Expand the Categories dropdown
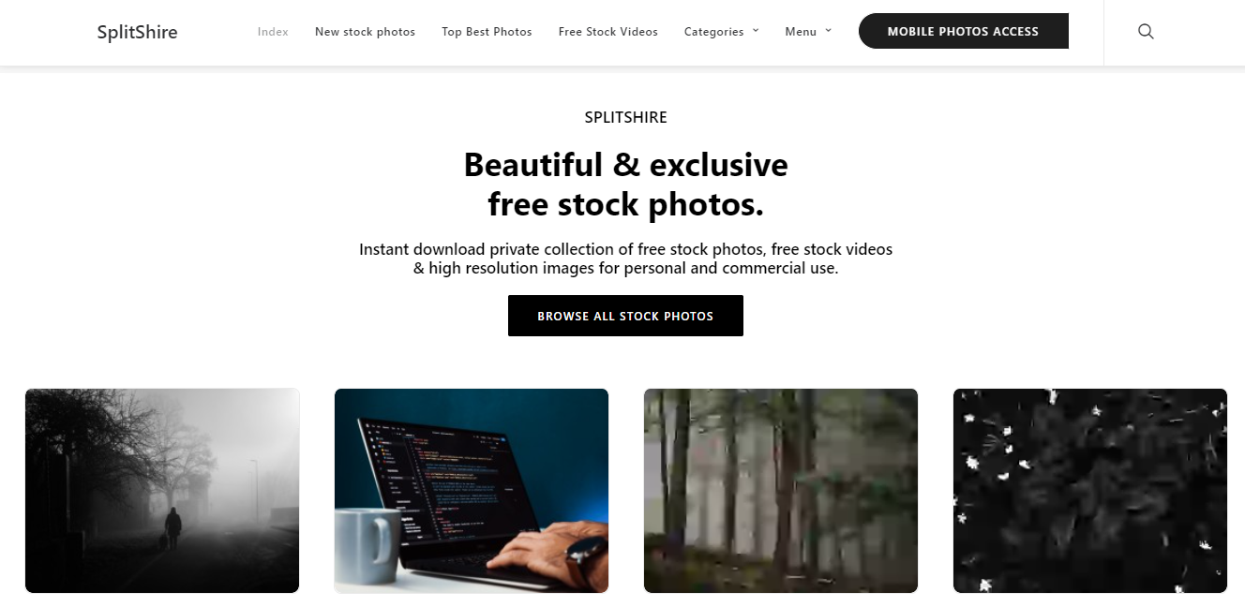1245x607 pixels. pos(721,32)
